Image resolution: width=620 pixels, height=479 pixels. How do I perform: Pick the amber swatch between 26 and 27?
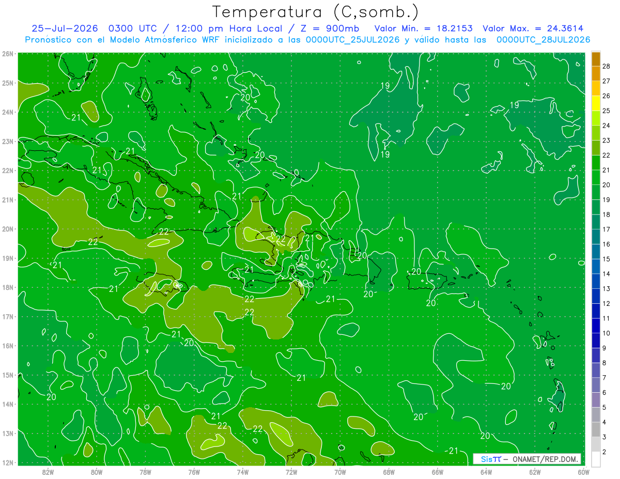[596, 89]
